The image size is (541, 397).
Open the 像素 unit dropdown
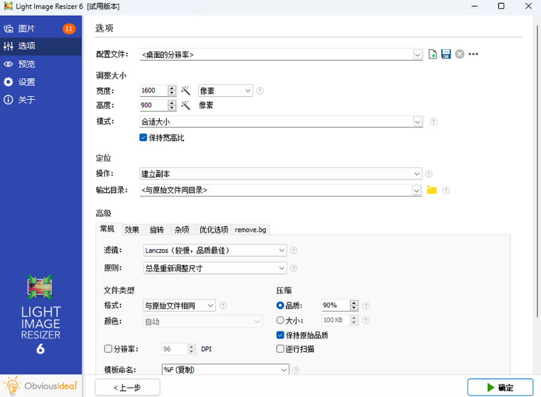tap(225, 91)
